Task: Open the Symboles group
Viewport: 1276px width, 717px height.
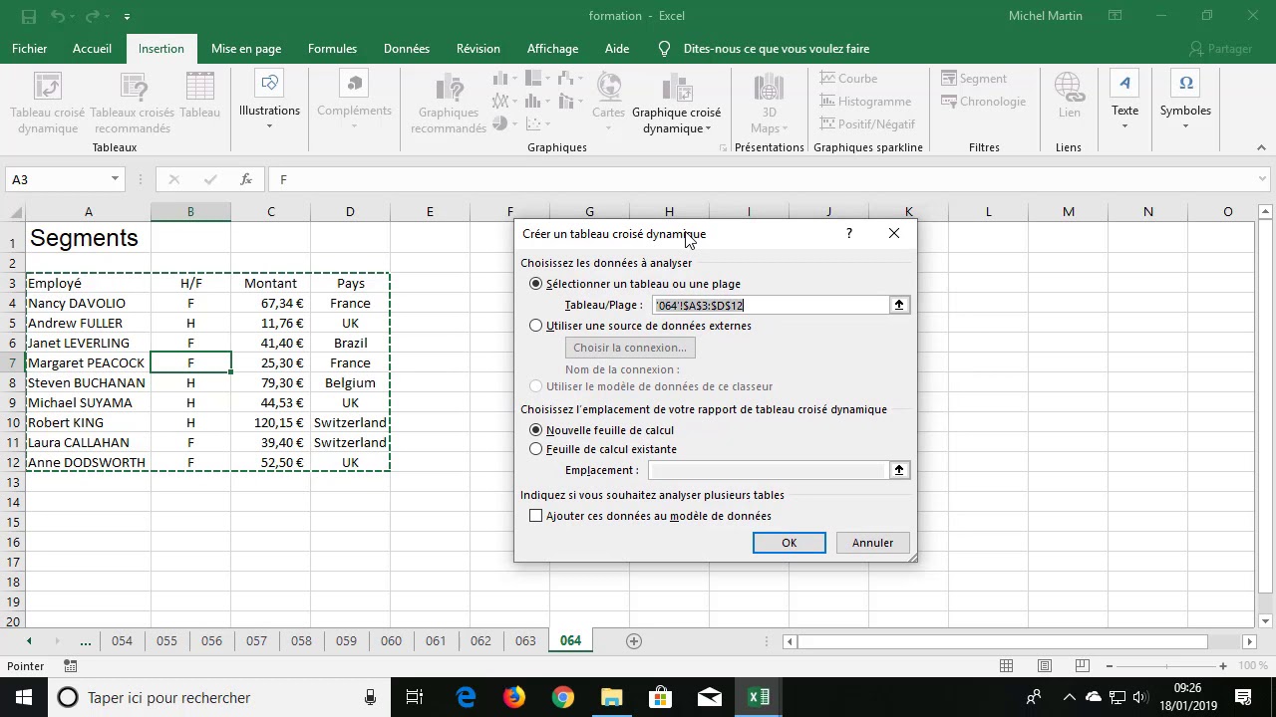Action: [1185, 102]
